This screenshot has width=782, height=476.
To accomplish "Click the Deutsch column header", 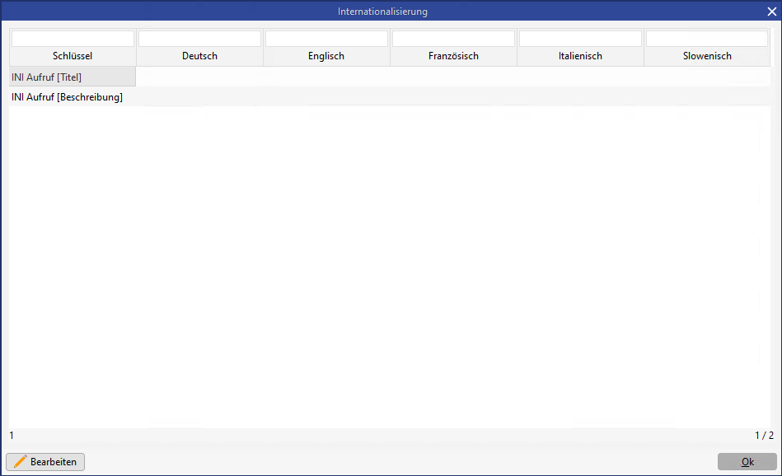I will click(x=199, y=56).
